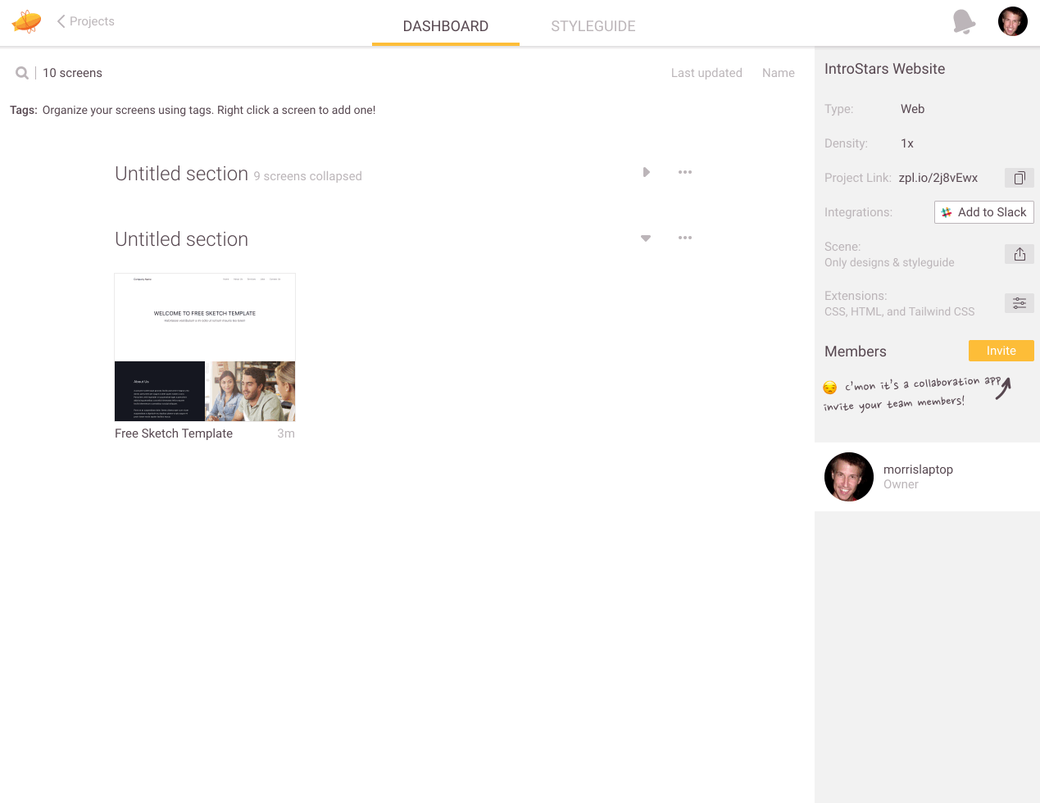This screenshot has height=803, width=1040.
Task: Open more options for the collapsed section
Action: (x=685, y=172)
